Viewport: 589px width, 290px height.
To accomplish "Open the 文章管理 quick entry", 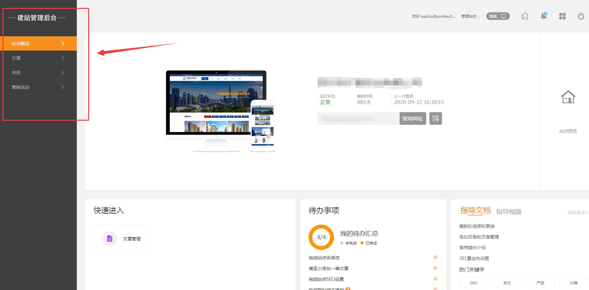I will 121,239.
